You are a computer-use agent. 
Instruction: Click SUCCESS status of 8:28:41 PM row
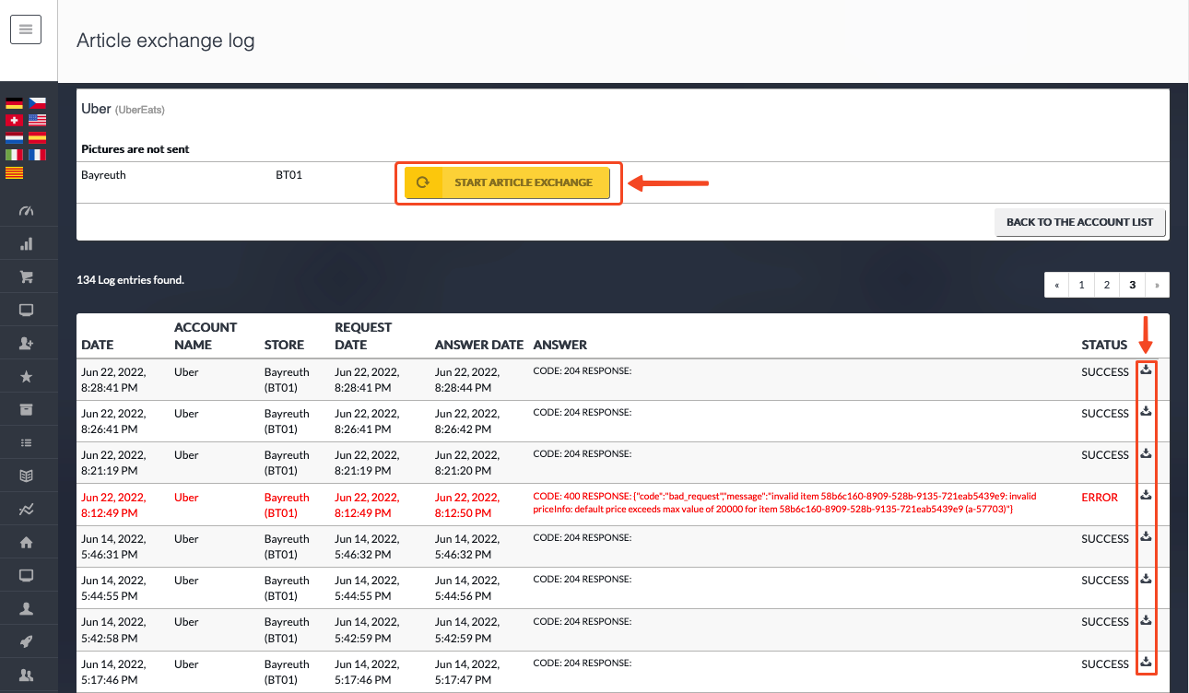[x=1105, y=372]
